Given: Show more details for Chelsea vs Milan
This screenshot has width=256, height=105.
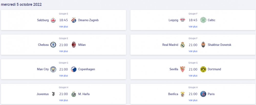Looking at the screenshot, I should [x=63, y=51].
